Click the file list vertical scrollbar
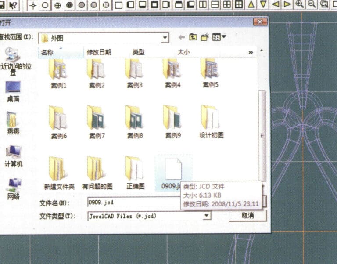 (262, 136)
